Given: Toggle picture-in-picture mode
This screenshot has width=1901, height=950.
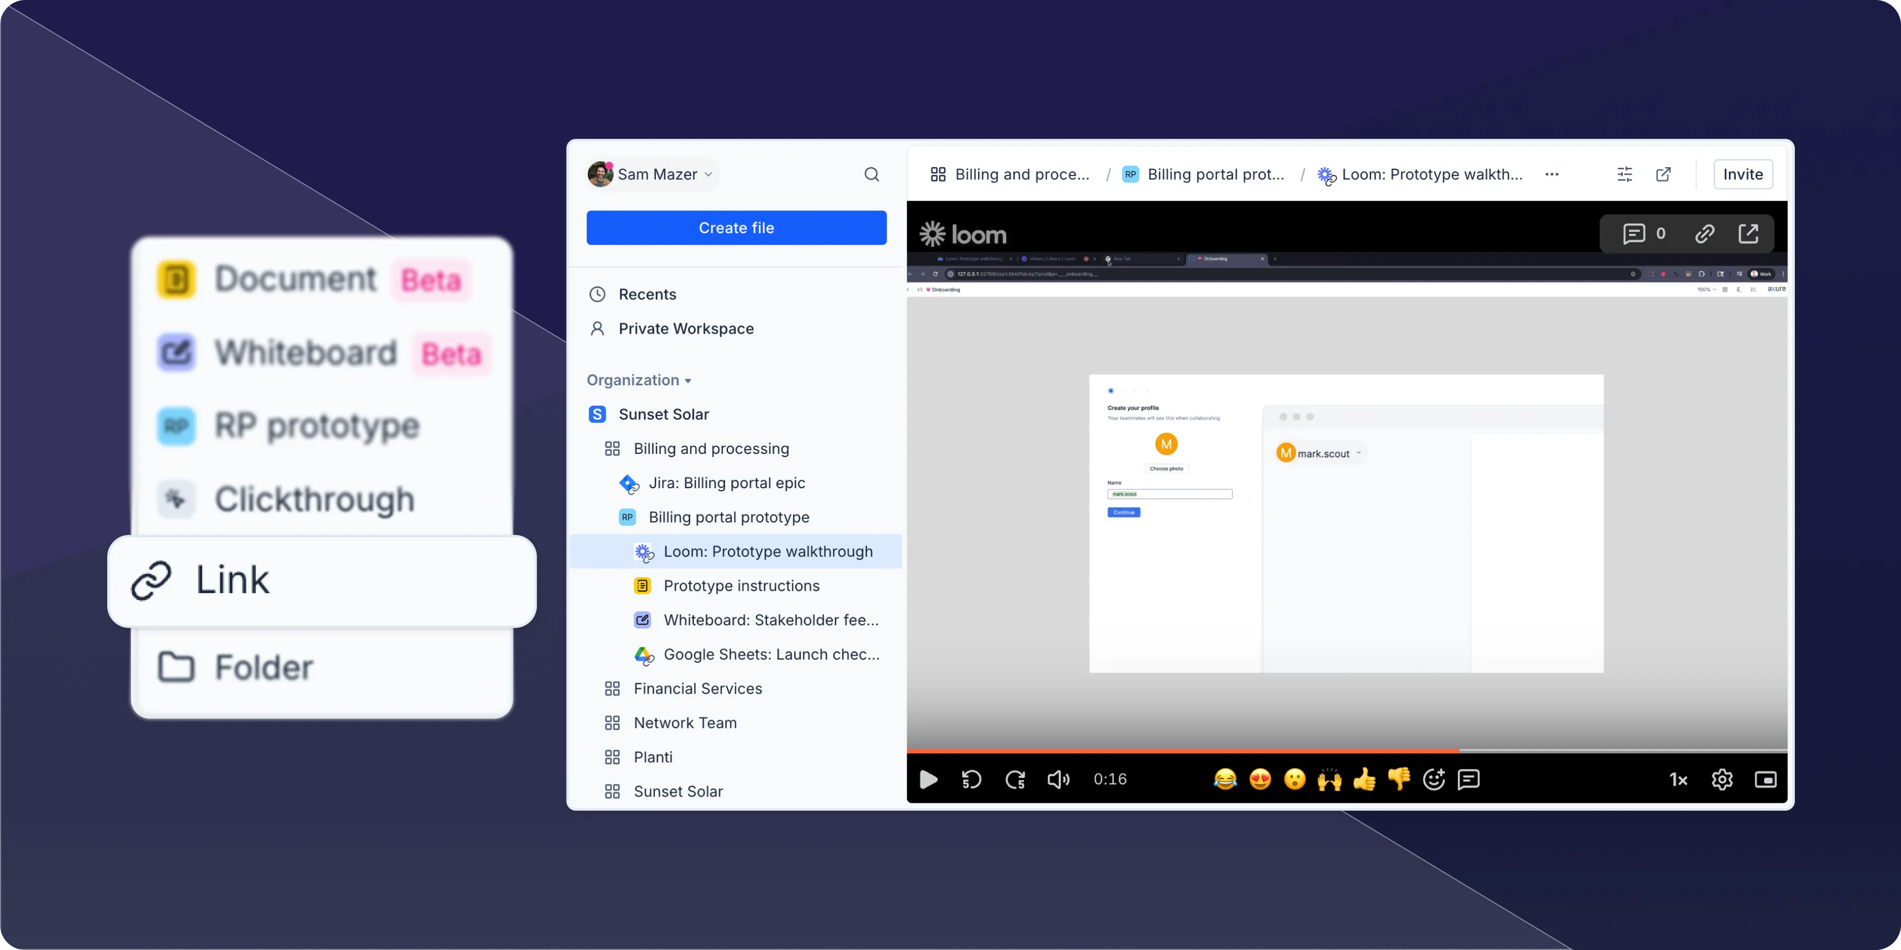Looking at the screenshot, I should pyautogui.click(x=1765, y=780).
